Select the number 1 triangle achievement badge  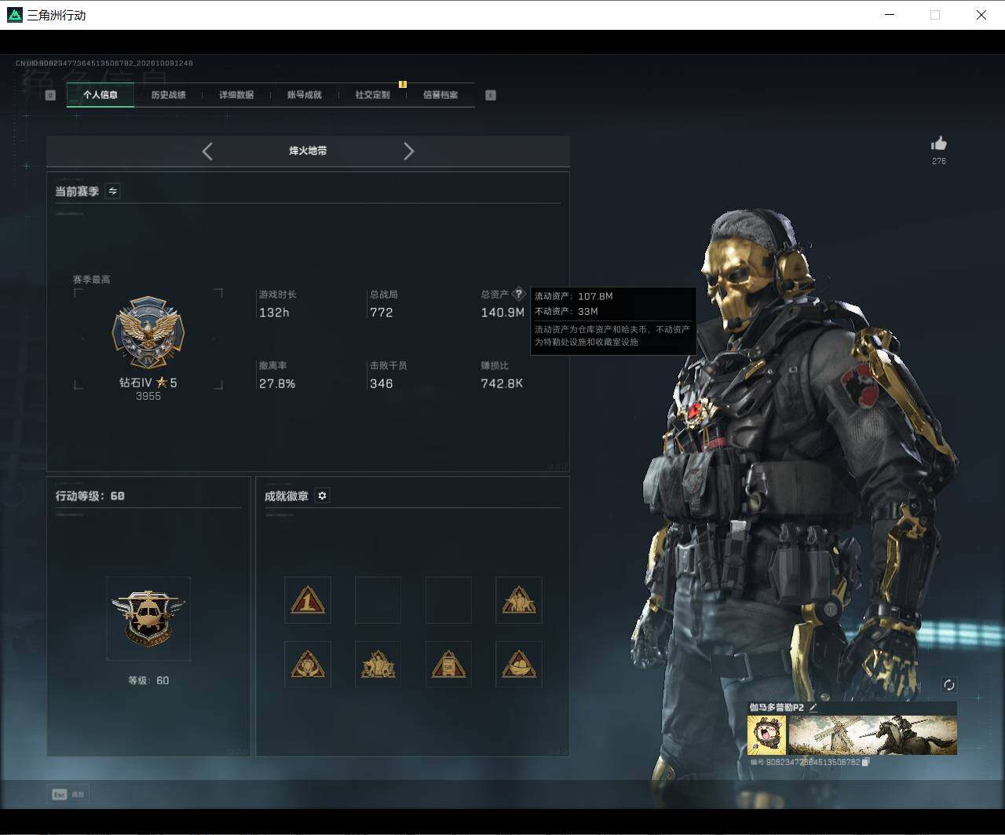[x=308, y=600]
